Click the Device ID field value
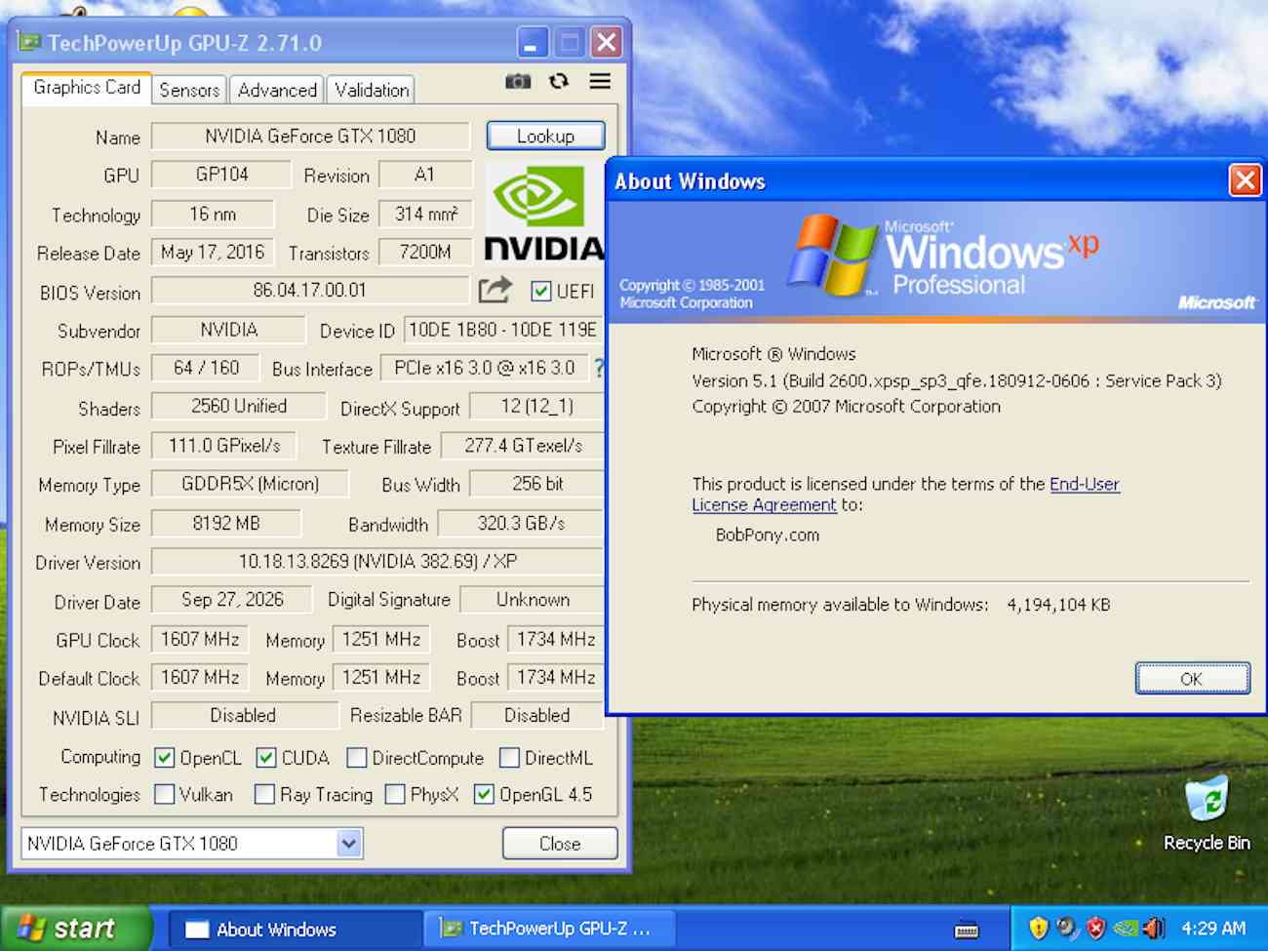This screenshot has width=1268, height=951. pyautogui.click(x=503, y=330)
